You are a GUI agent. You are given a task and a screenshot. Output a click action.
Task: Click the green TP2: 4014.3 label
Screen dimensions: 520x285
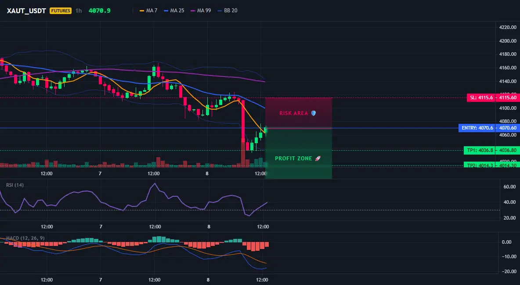point(480,165)
